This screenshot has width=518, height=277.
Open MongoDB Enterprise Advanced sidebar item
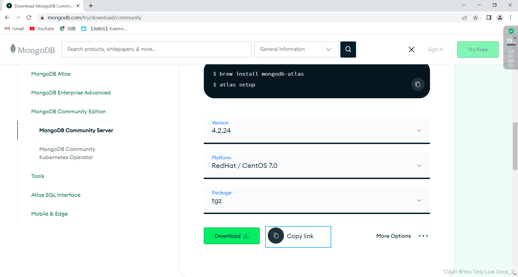tap(71, 93)
